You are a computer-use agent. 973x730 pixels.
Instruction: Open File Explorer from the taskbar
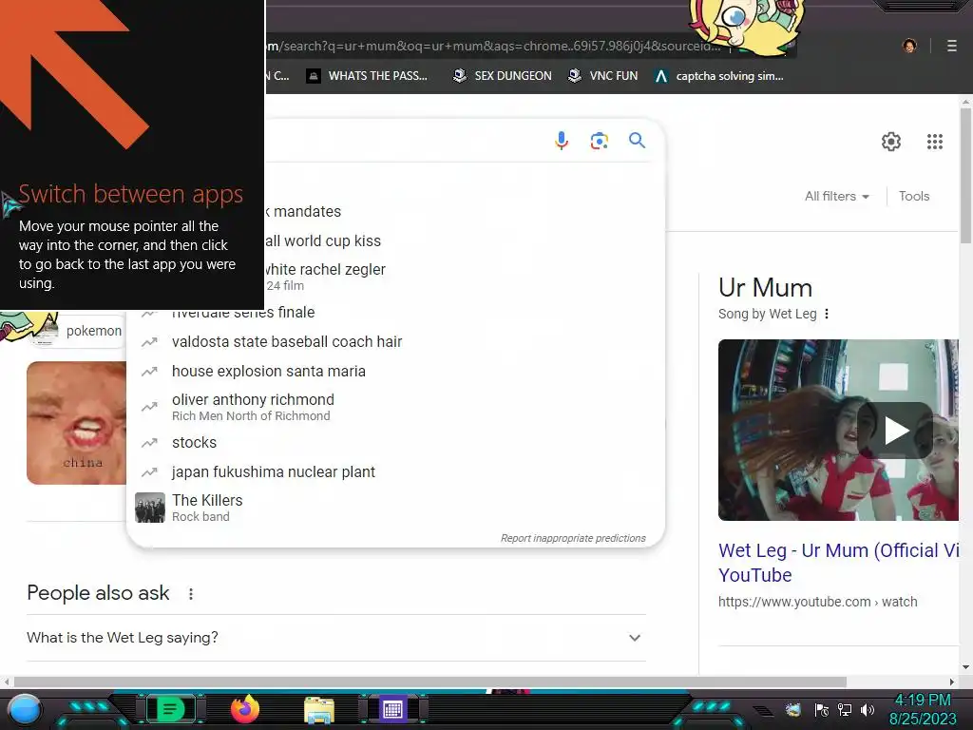[319, 710]
